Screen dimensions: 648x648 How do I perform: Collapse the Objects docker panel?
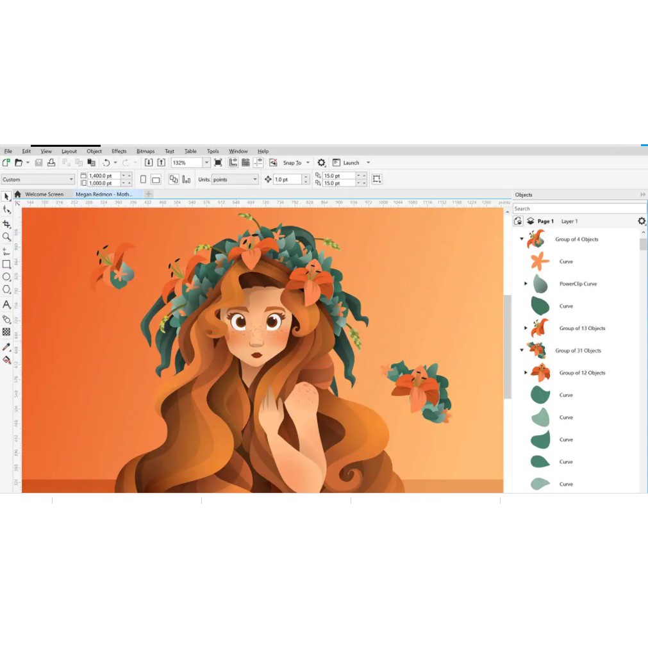643,194
